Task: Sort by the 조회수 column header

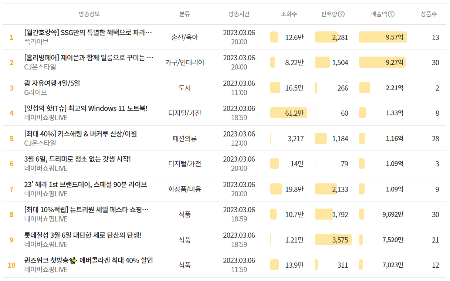Action: click(x=289, y=14)
